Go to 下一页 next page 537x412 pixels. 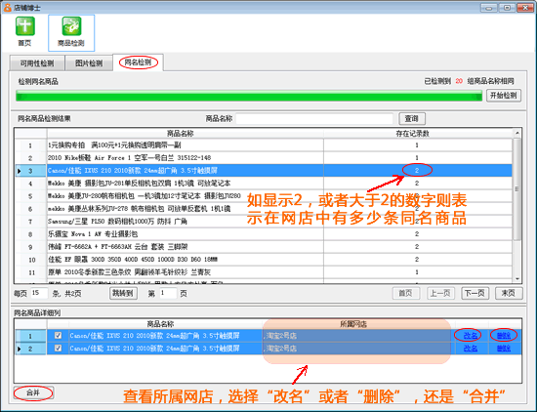[475, 293]
